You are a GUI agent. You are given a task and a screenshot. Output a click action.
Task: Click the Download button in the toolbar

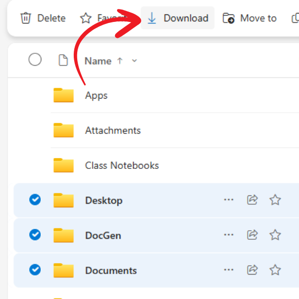[x=178, y=18]
